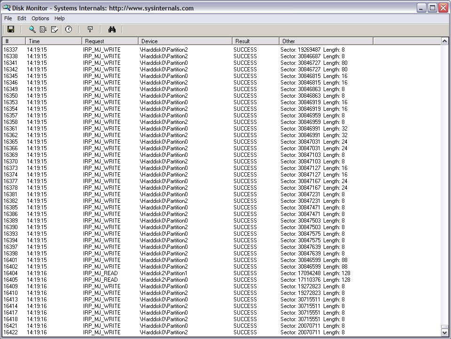This screenshot has width=451, height=339.
Task: Open the Options menu
Action: pos(40,18)
